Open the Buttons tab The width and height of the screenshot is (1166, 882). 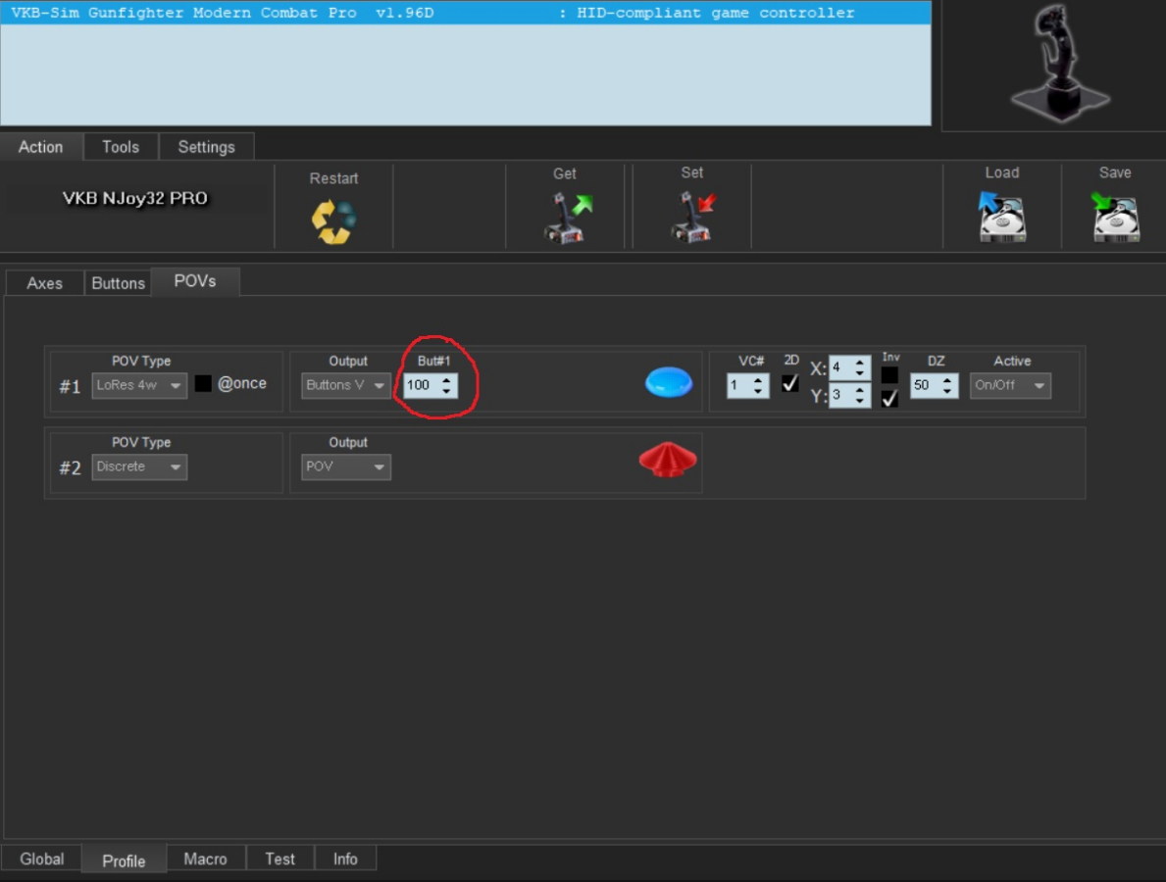tap(119, 283)
